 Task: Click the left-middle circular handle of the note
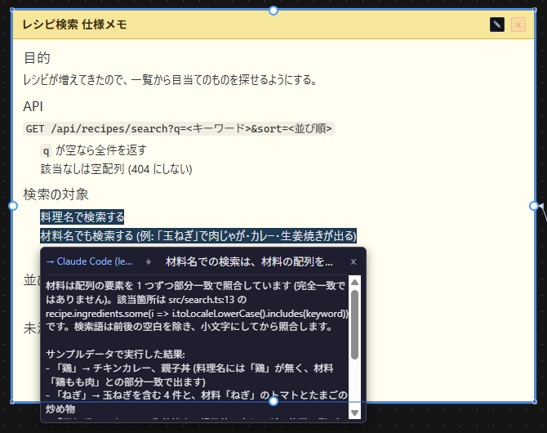point(13,206)
